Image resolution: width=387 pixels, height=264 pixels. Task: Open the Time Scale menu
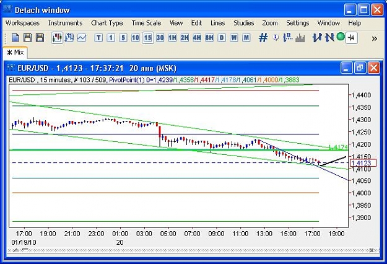(x=146, y=23)
